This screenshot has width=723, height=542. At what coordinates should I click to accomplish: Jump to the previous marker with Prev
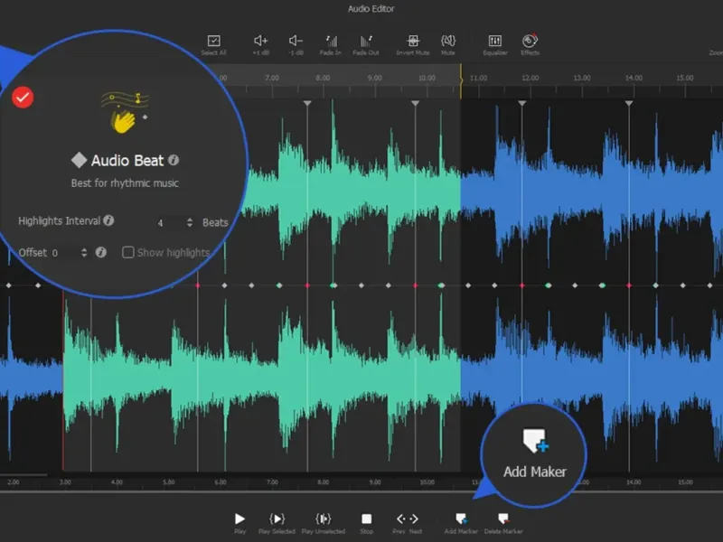(400, 519)
